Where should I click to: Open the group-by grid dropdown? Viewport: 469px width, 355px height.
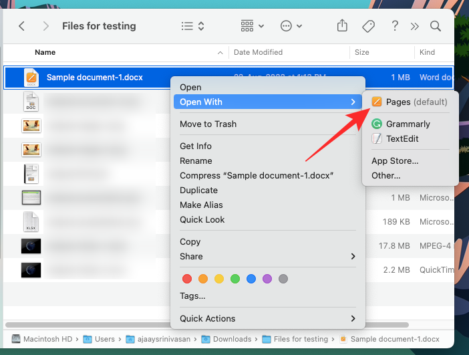point(252,26)
